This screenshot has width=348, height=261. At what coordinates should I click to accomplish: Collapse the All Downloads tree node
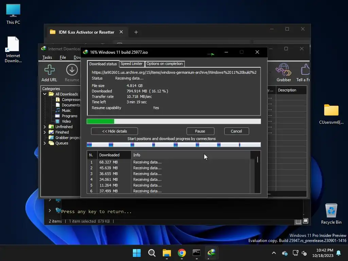coord(45,94)
